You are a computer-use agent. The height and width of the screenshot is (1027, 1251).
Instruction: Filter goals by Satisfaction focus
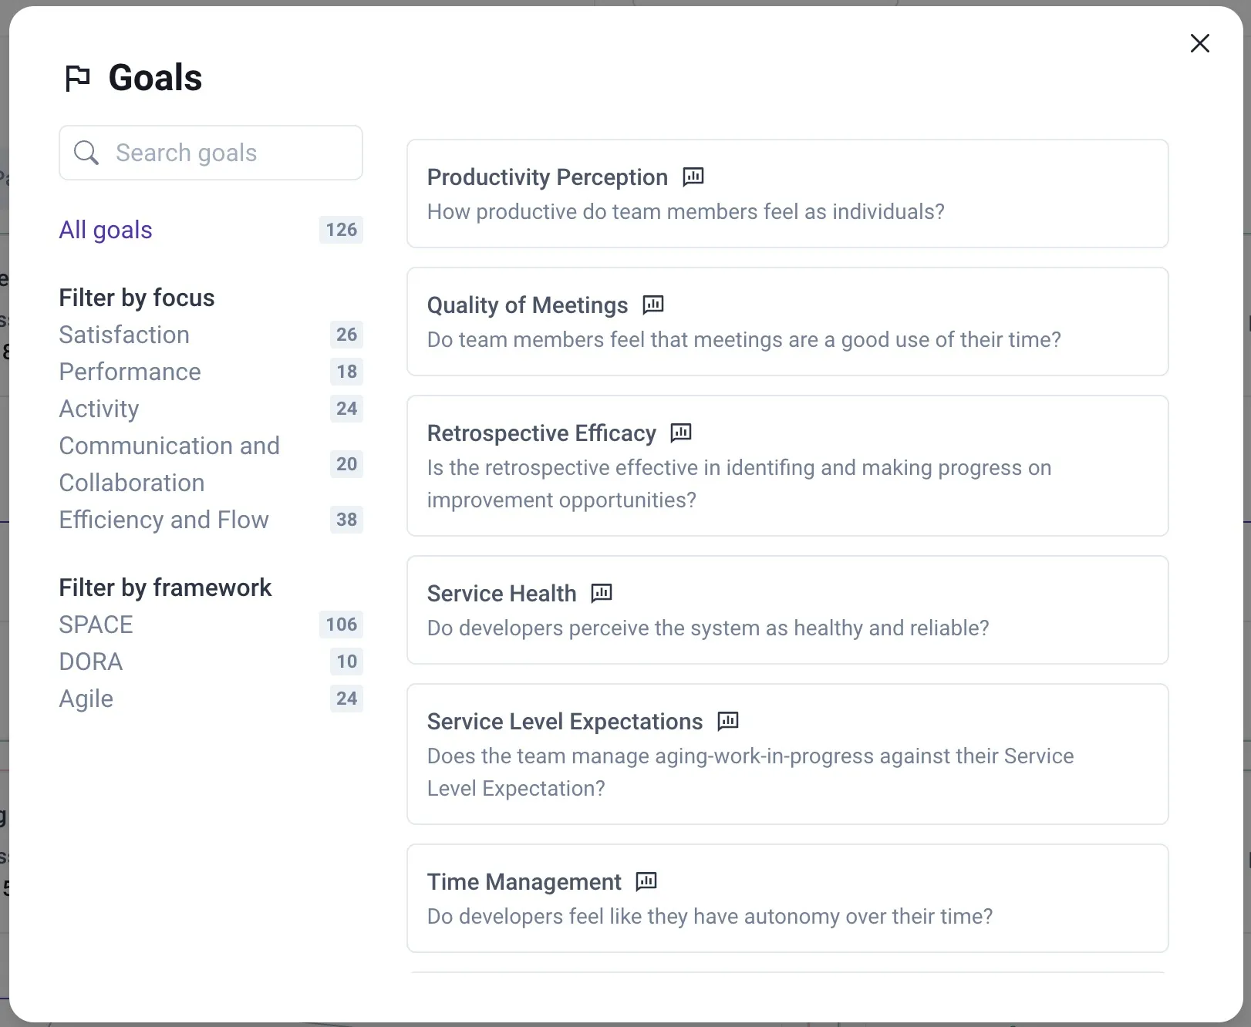coord(124,335)
